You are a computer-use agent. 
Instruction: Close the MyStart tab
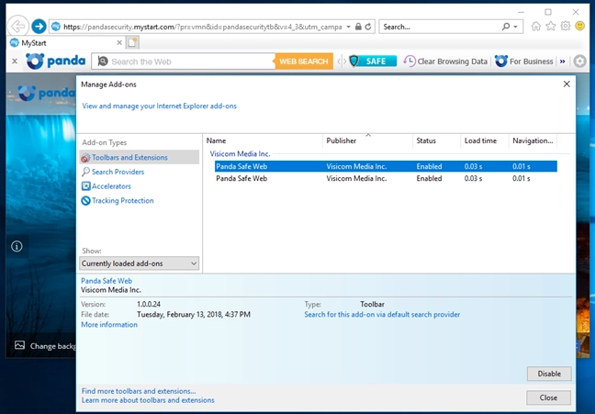(x=119, y=42)
